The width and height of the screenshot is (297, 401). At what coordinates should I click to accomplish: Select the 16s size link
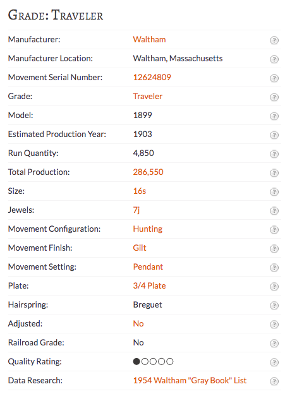point(140,191)
